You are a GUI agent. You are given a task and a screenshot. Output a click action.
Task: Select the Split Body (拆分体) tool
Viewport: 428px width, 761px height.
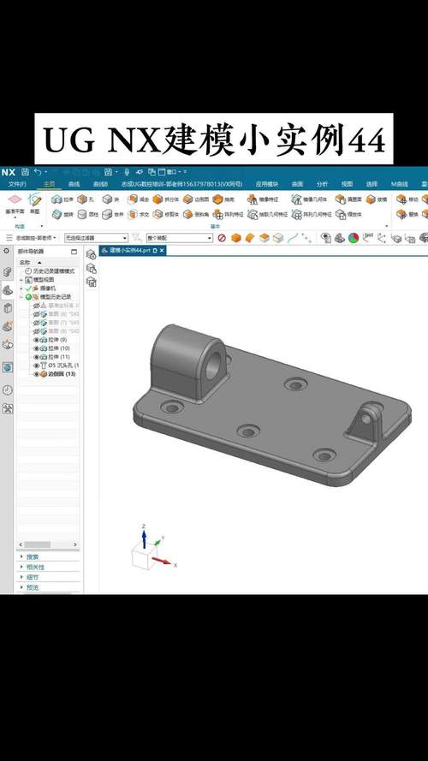[x=165, y=199]
